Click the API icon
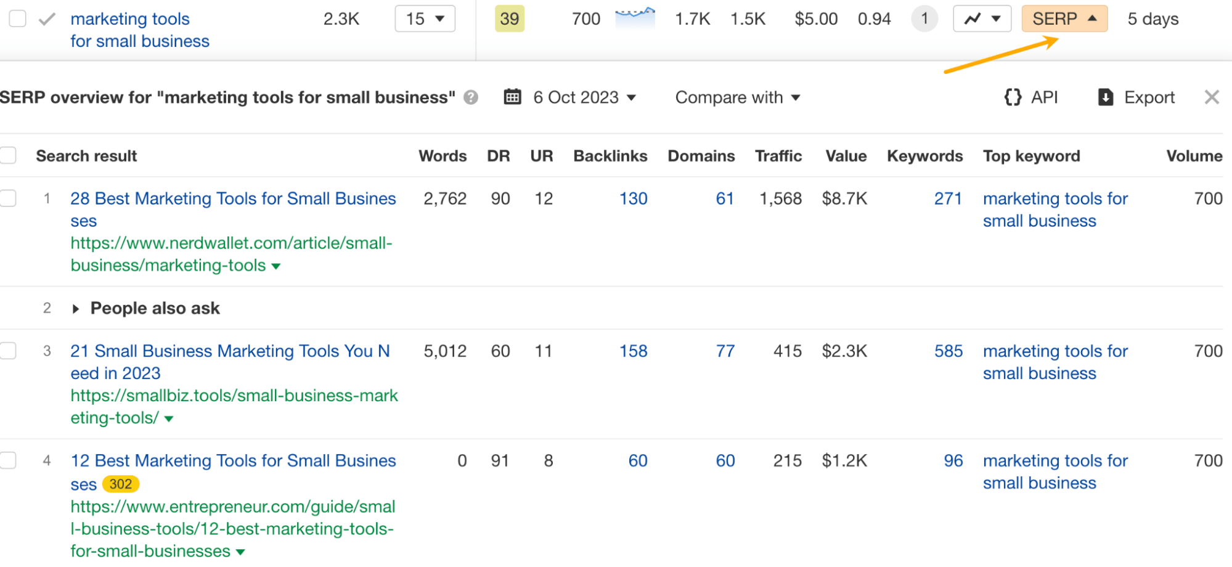 pos(1013,97)
